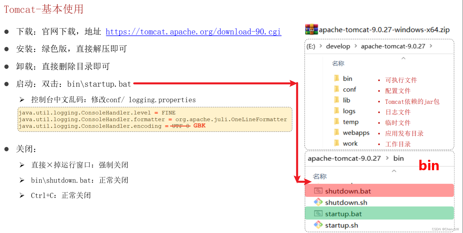
Task: Click the 日志文件 description text
Action: (398, 112)
